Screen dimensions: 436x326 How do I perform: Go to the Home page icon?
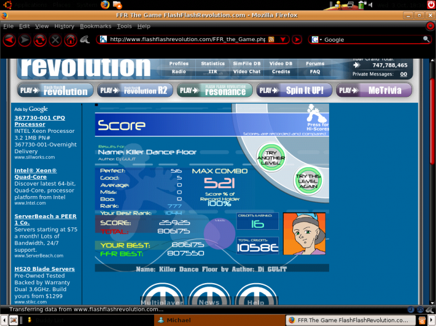click(x=70, y=40)
